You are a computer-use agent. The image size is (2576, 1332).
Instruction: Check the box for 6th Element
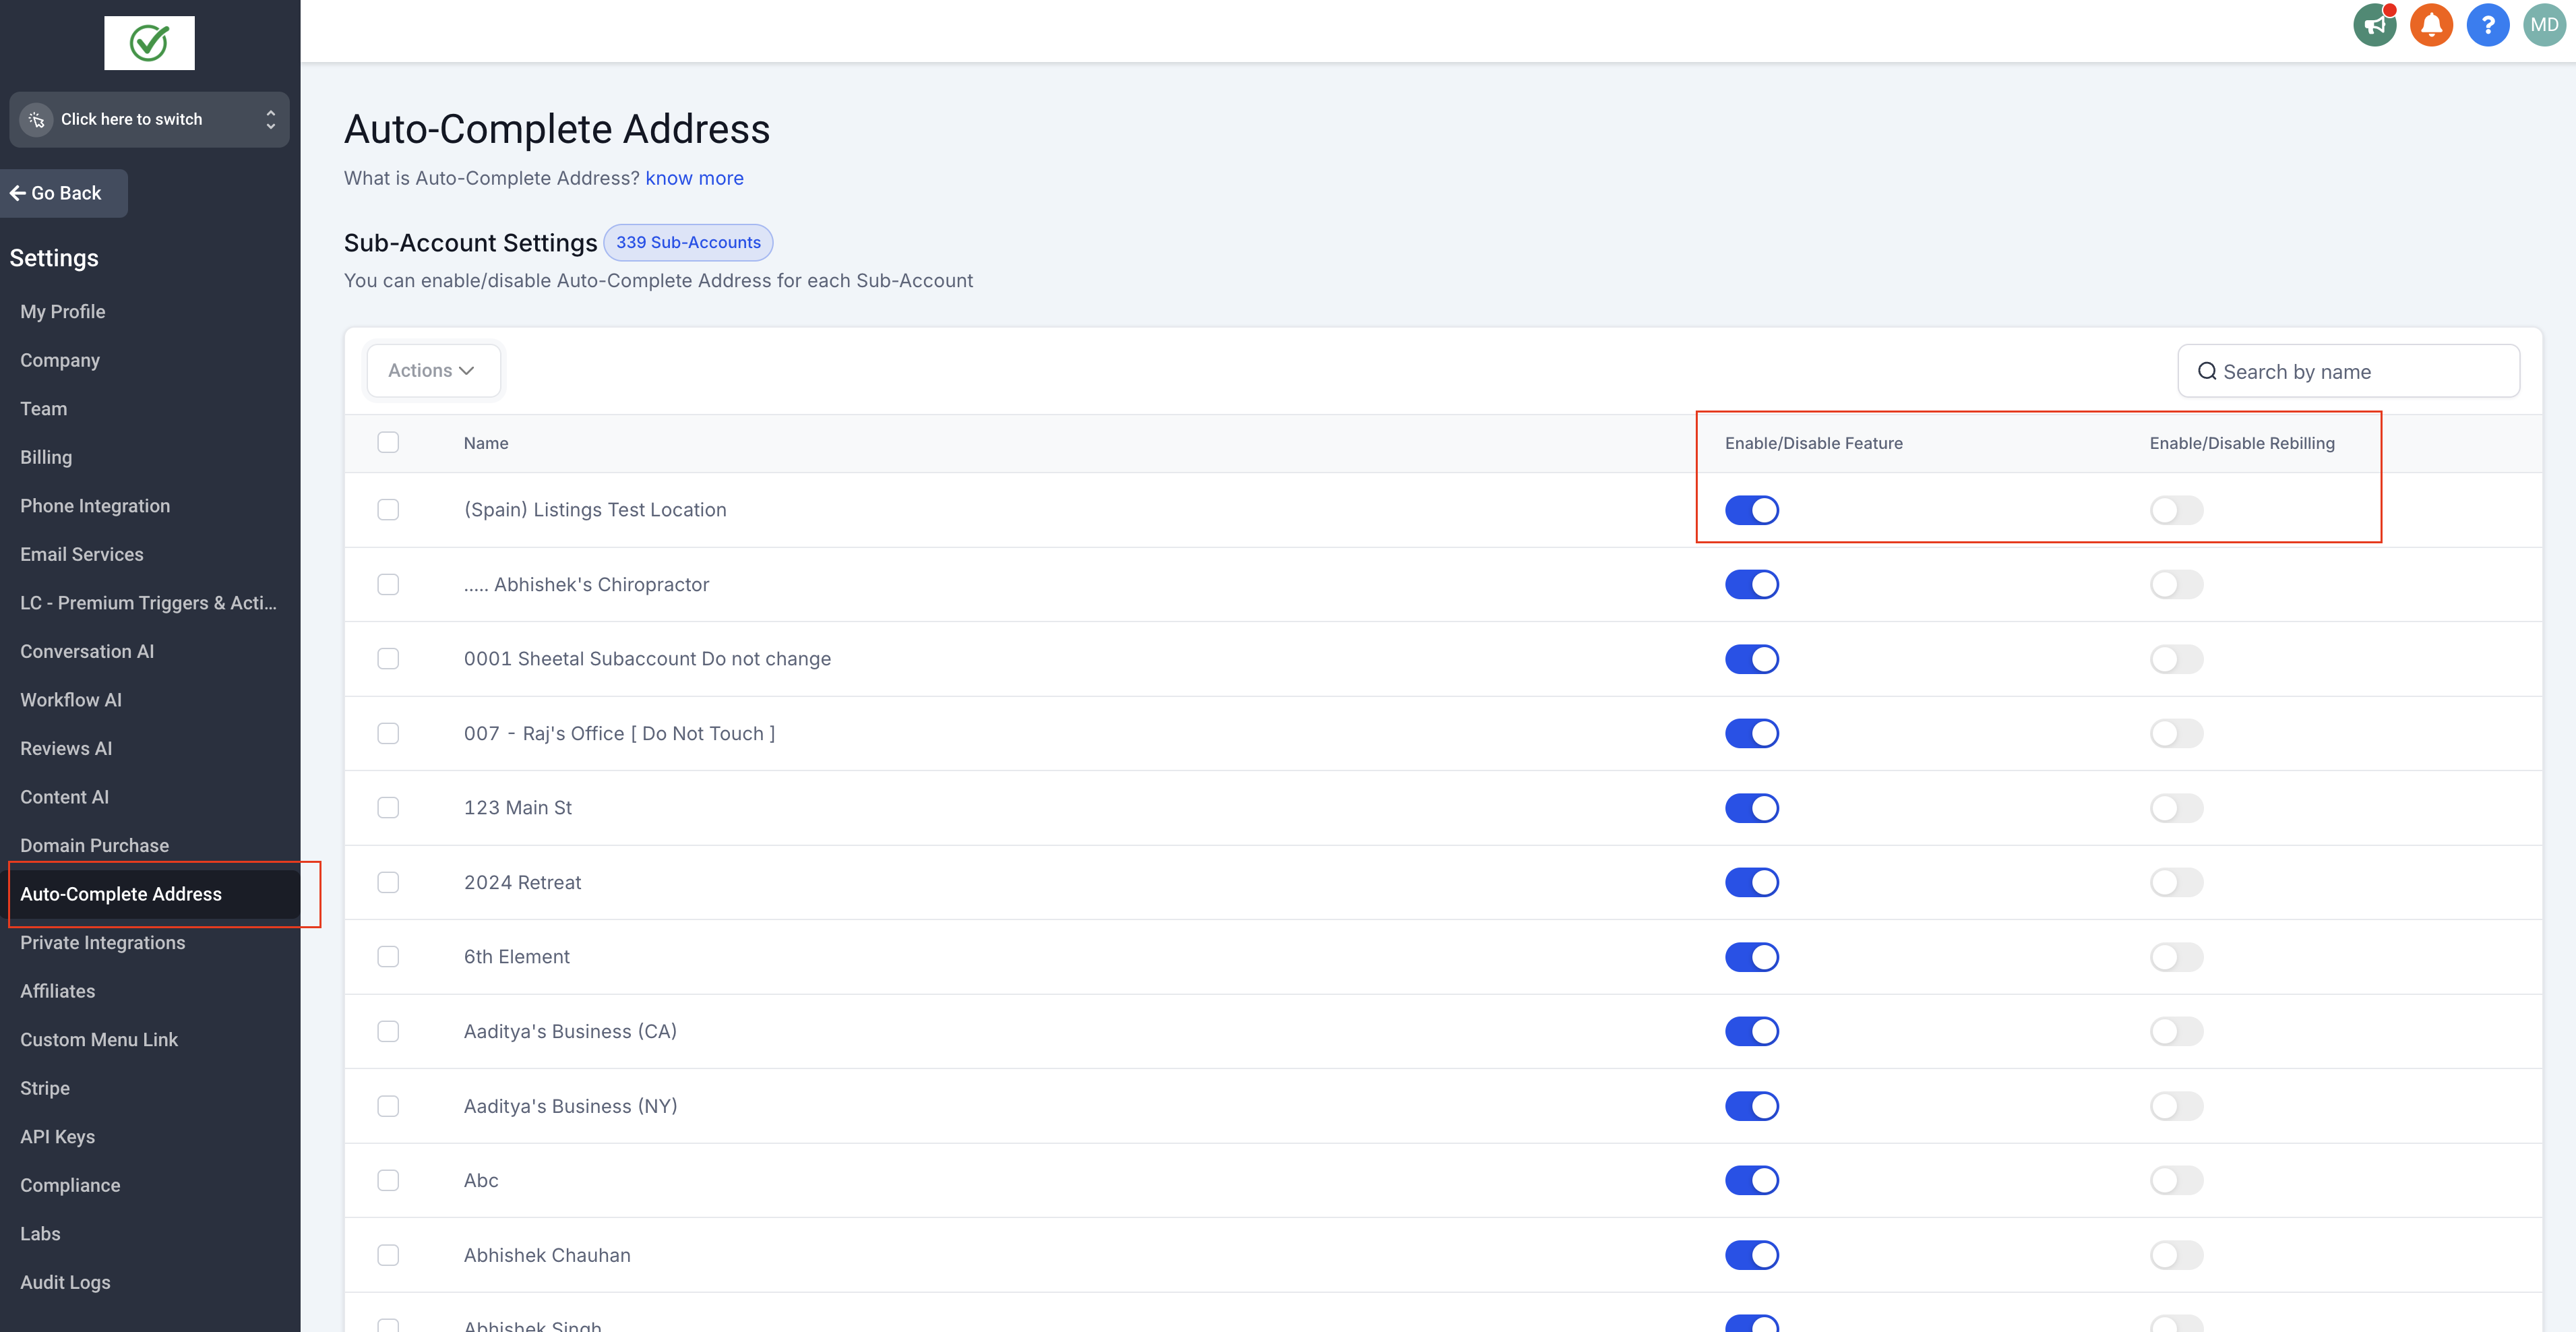(388, 957)
